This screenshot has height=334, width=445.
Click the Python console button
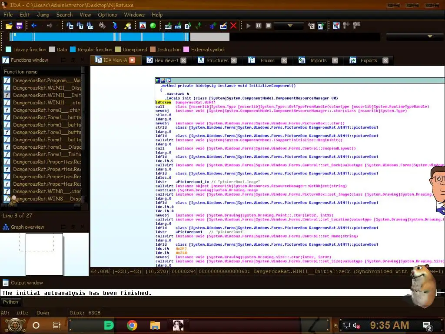10,302
